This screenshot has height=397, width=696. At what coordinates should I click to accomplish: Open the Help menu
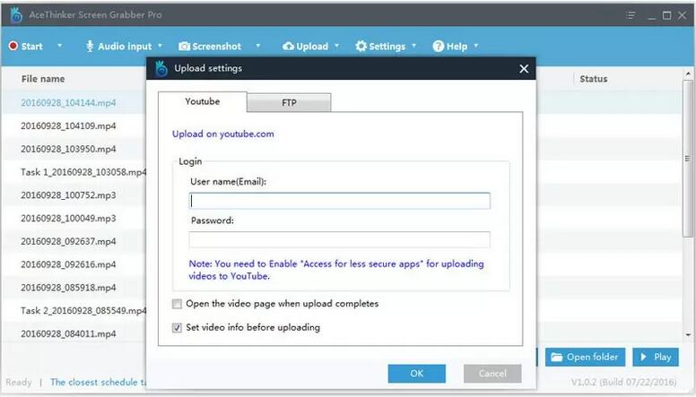[x=457, y=46]
